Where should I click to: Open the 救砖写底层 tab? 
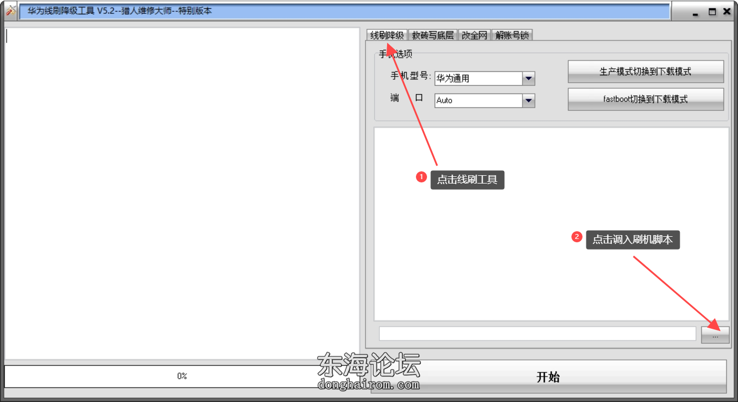pos(433,35)
